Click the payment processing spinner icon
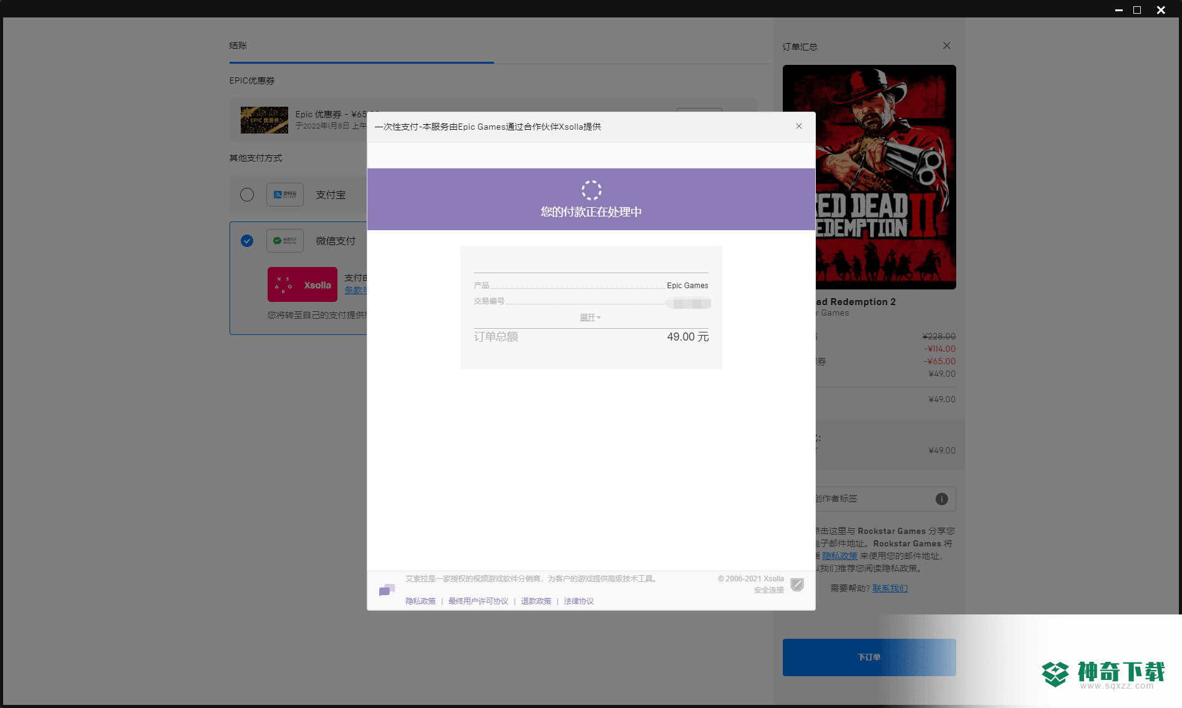This screenshot has width=1182, height=708. pos(591,190)
